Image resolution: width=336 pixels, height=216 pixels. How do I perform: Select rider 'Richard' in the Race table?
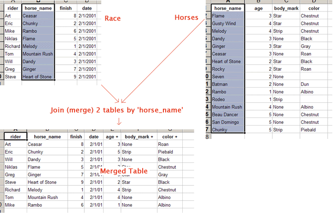12,46
